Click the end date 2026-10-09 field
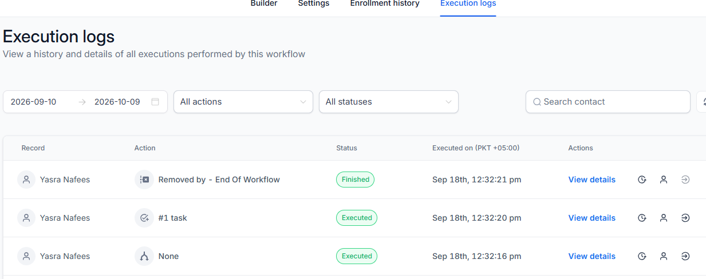The height and width of the screenshot is (279, 706). (117, 102)
